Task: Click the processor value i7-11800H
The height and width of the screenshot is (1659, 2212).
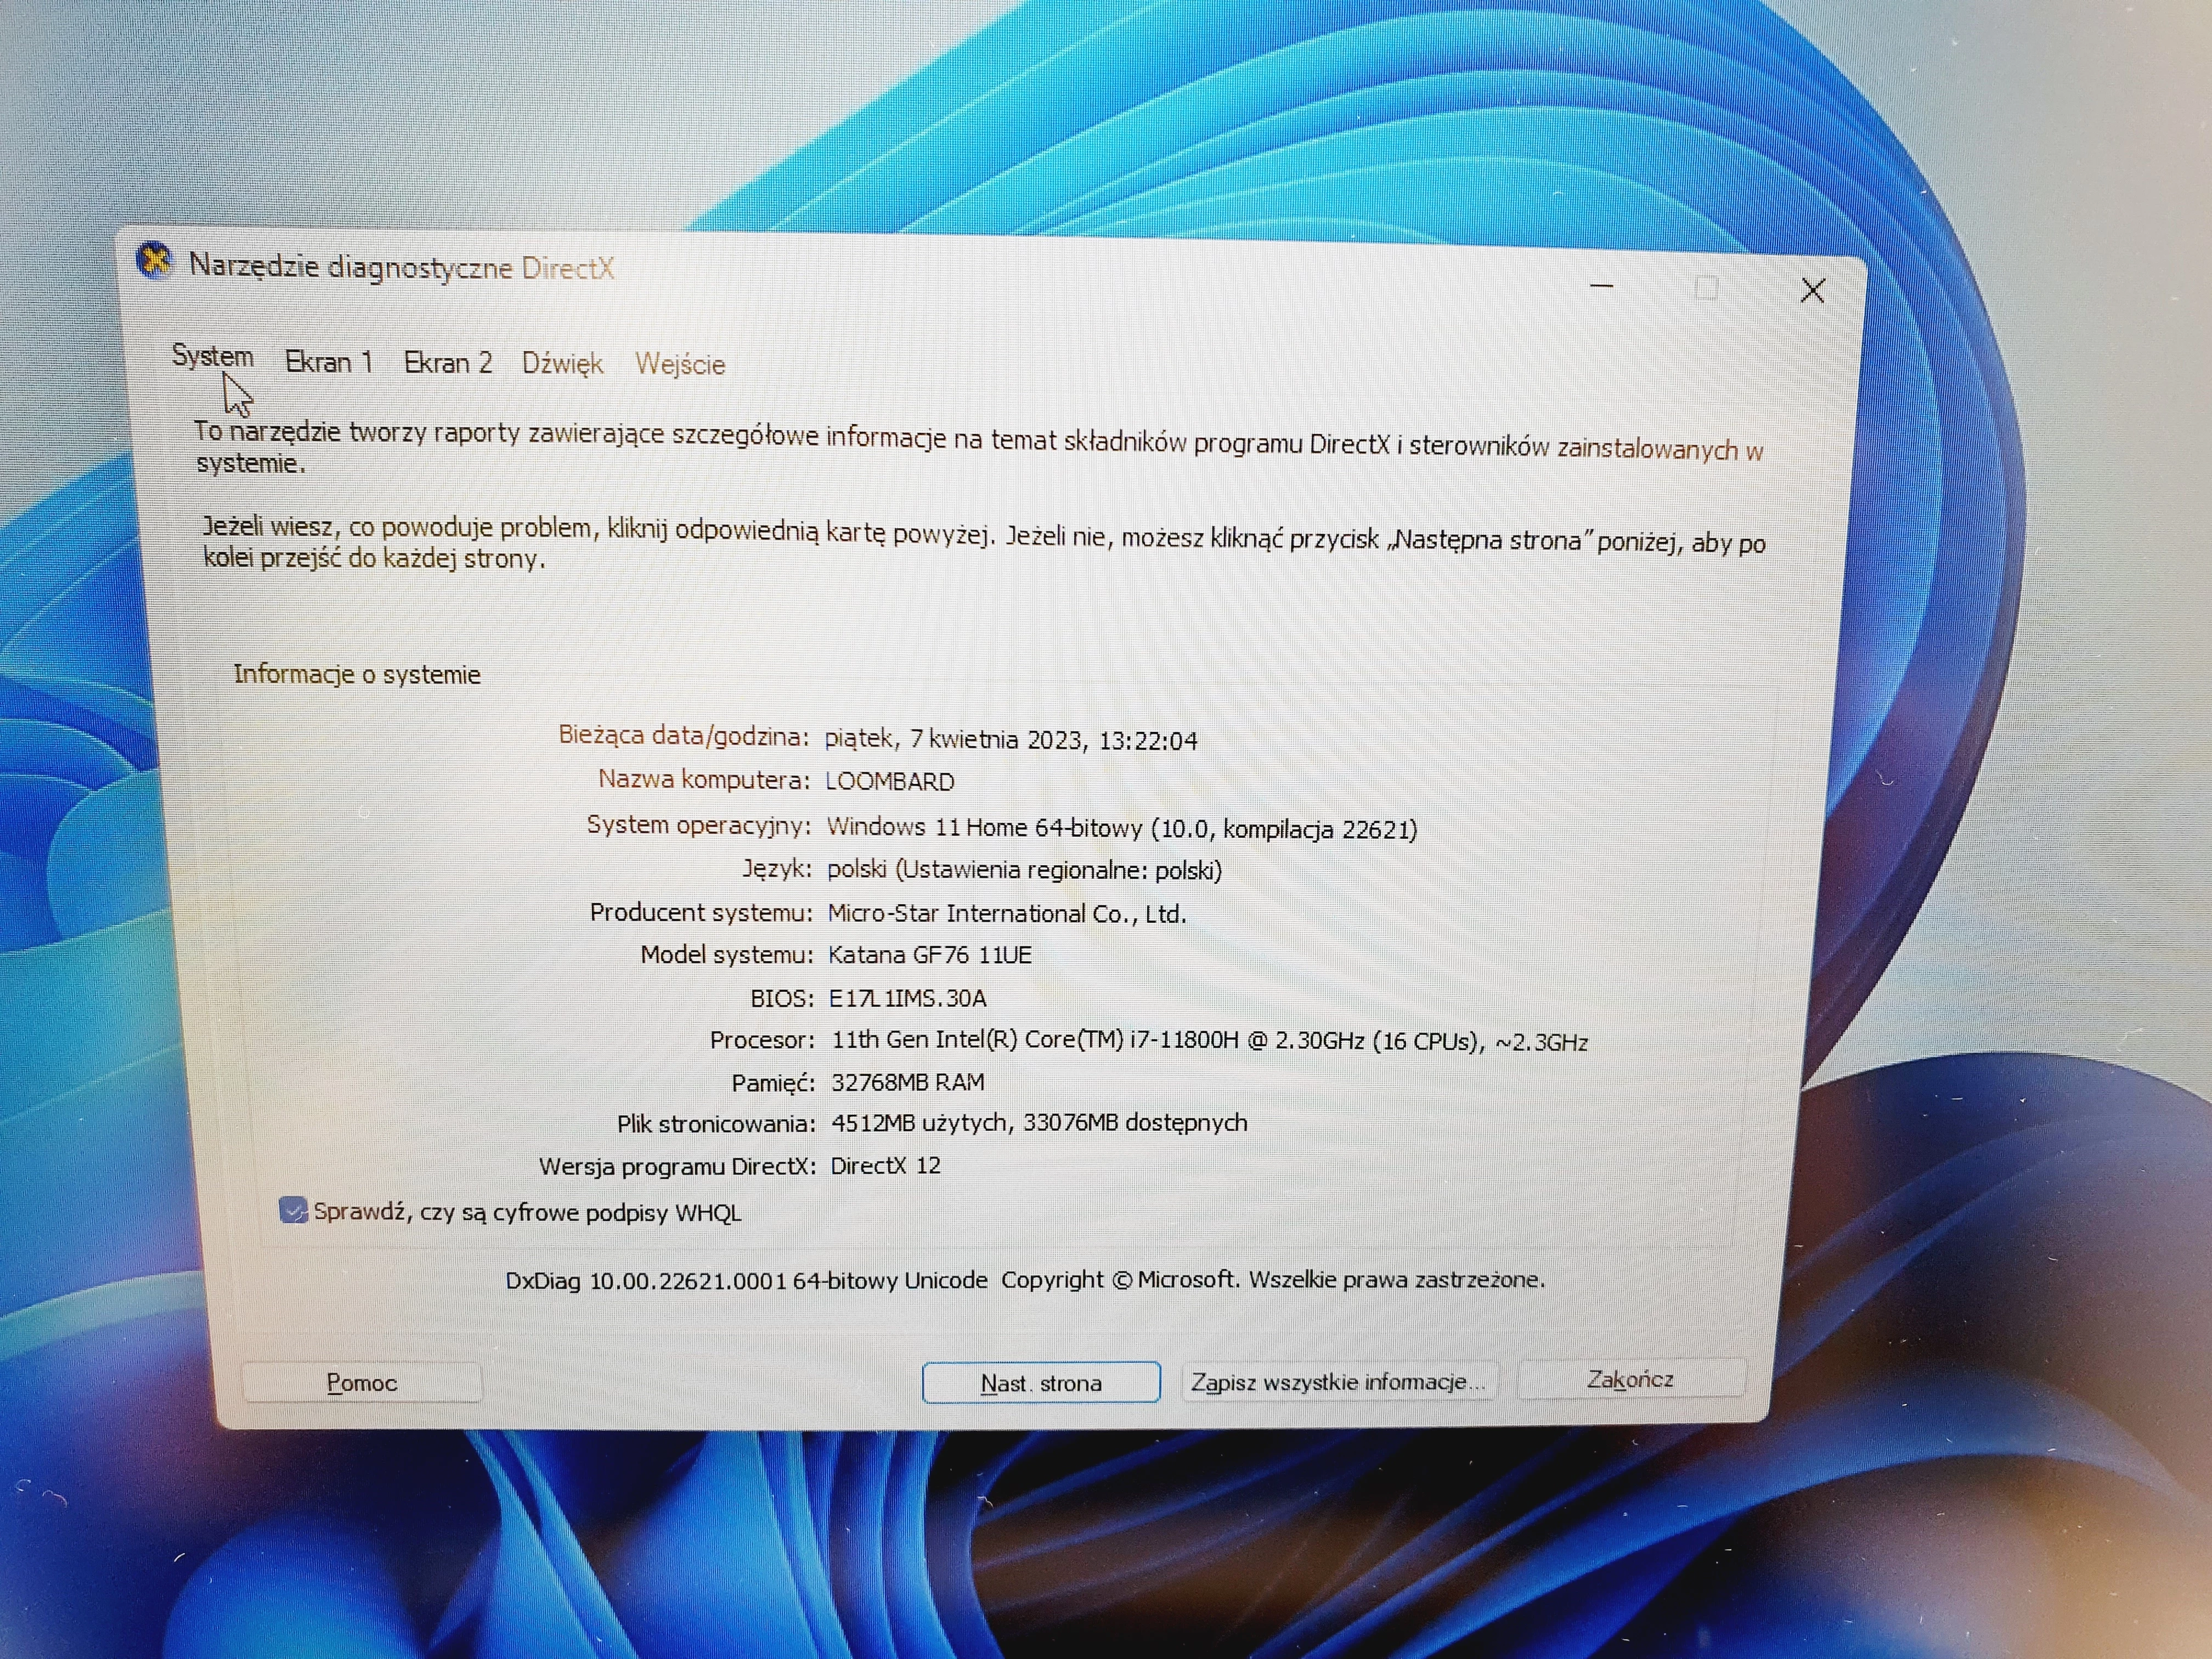Action: pyautogui.click(x=1210, y=1040)
